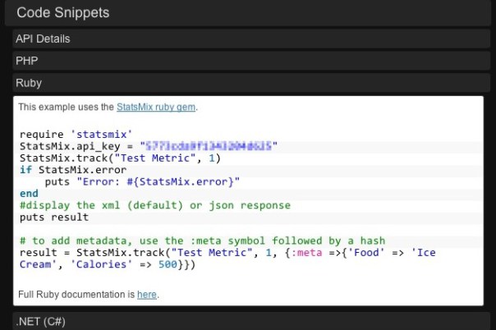The height and width of the screenshot is (330, 496).
Task: Click the '#display the xml' comment line
Action: [x=155, y=205]
